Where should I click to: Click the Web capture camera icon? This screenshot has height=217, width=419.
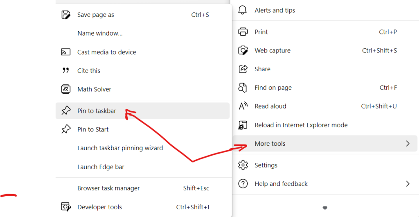point(243,50)
